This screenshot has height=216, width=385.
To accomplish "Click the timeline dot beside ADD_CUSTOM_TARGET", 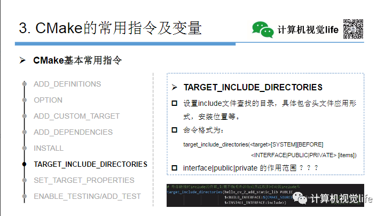I will click(25, 116).
